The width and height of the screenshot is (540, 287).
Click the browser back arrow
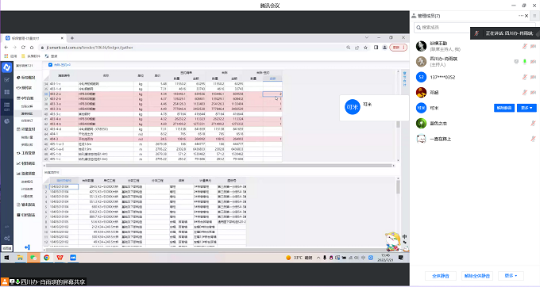(x=6, y=48)
